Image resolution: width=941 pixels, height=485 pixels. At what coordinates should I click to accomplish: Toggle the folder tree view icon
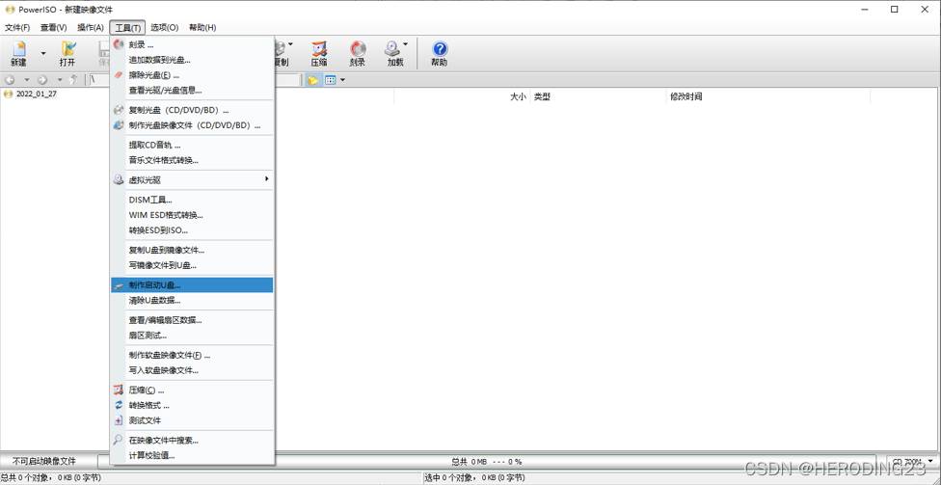pos(312,80)
